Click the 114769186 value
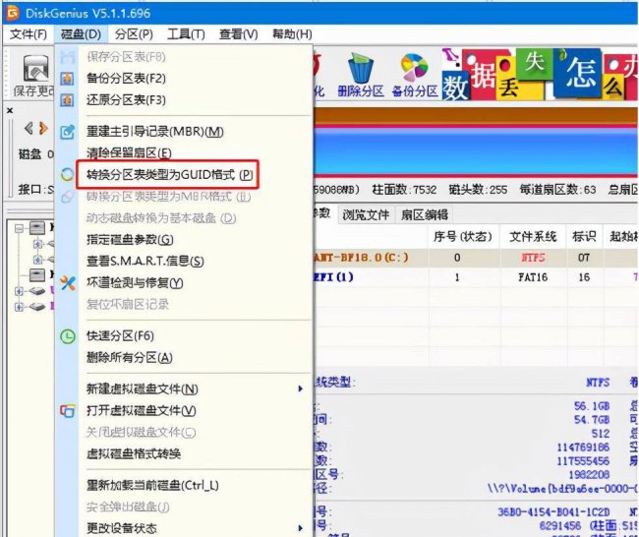639x537 pixels. coord(583,447)
